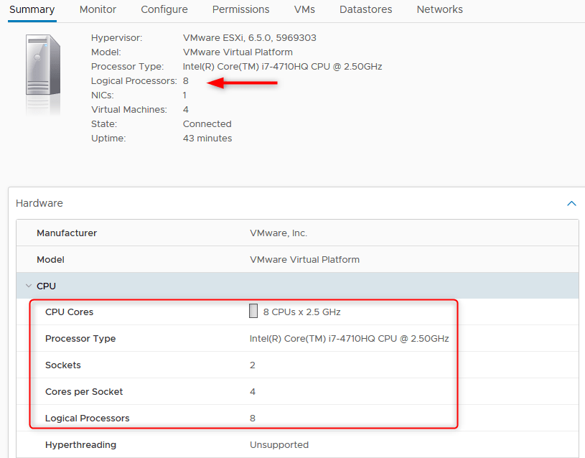Click the "Sockets" row label
This screenshot has height=458, width=585.
click(x=62, y=365)
